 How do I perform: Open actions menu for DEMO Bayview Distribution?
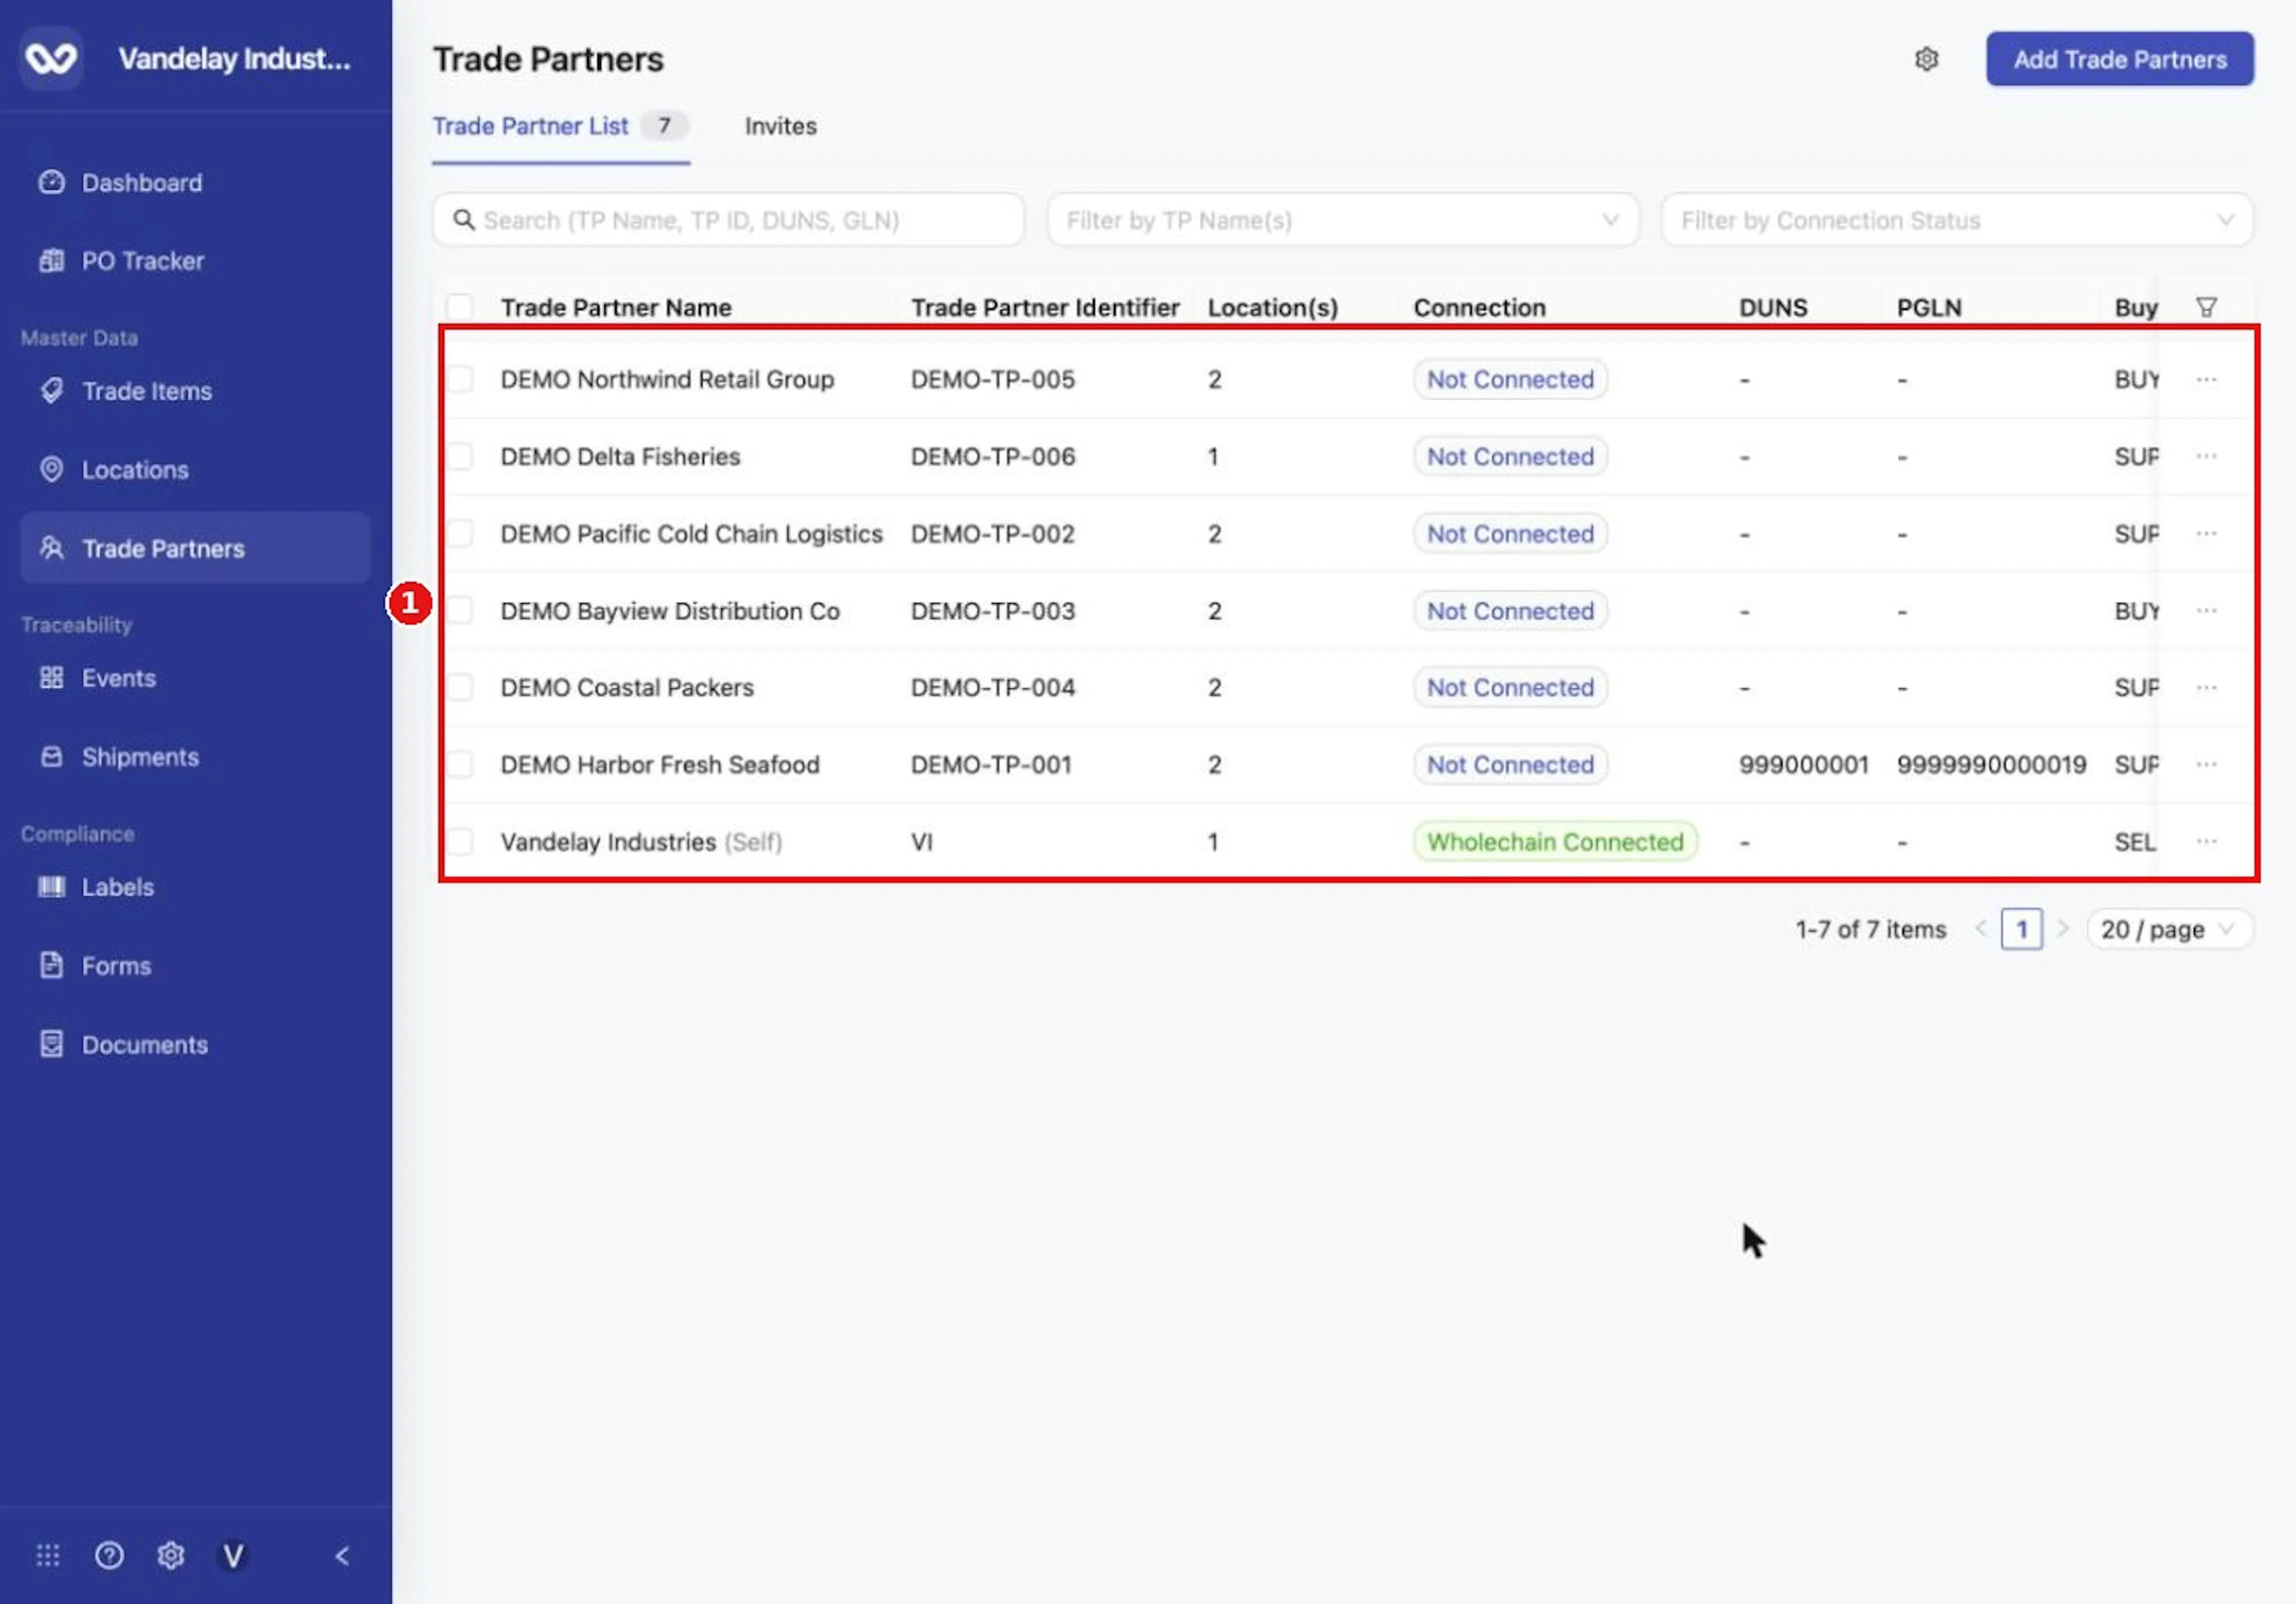(x=2206, y=610)
